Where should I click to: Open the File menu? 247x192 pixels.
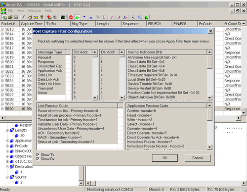[x=10, y=11]
